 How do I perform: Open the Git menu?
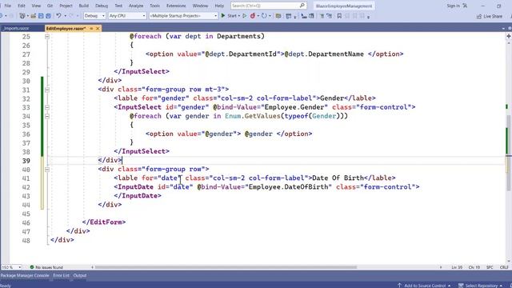pos(50,6)
